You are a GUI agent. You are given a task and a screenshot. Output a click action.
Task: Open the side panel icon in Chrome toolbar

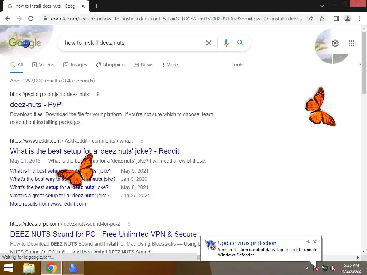click(x=336, y=19)
